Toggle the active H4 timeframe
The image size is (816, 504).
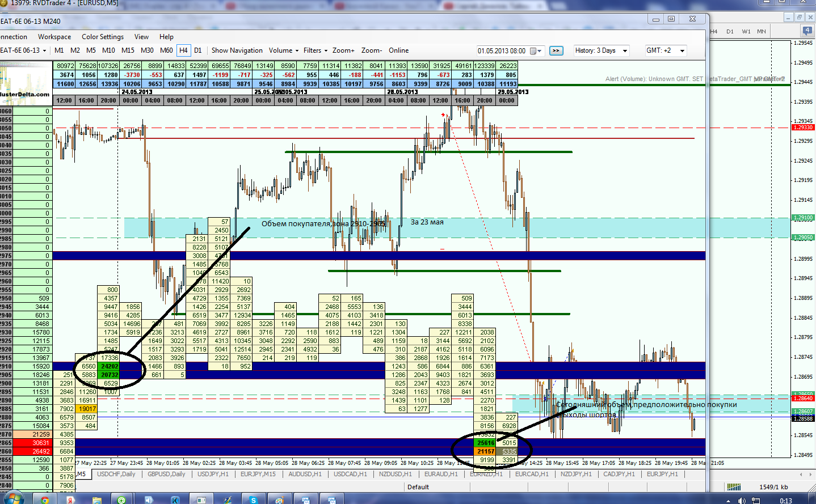click(x=183, y=50)
